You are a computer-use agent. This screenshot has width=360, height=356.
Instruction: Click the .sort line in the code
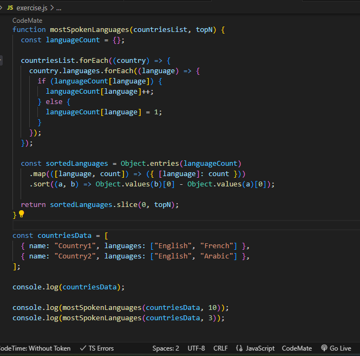152,184
